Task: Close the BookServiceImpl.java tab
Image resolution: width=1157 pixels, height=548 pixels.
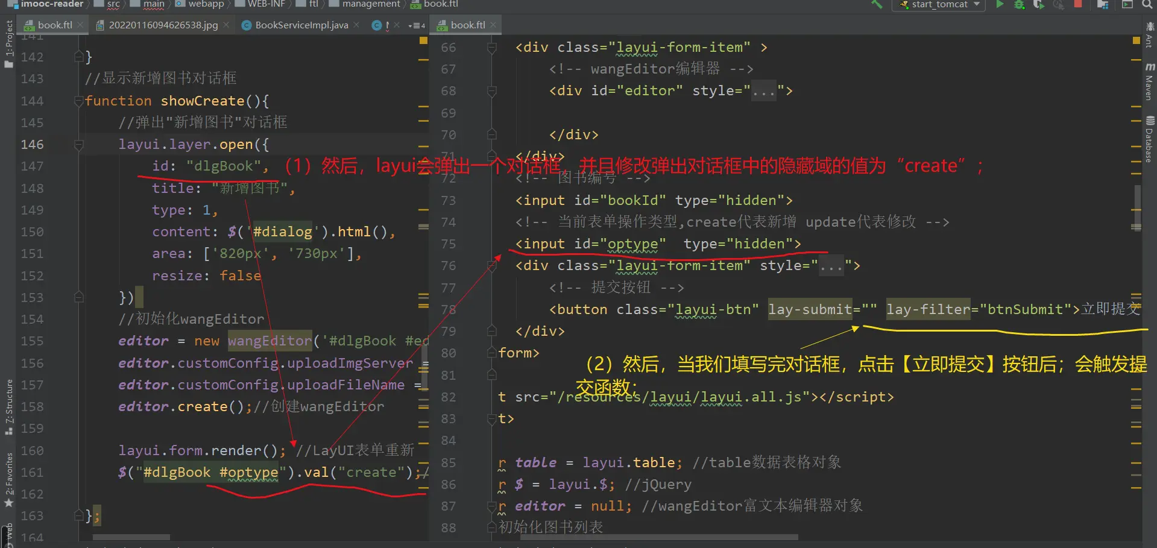Action: 356,25
